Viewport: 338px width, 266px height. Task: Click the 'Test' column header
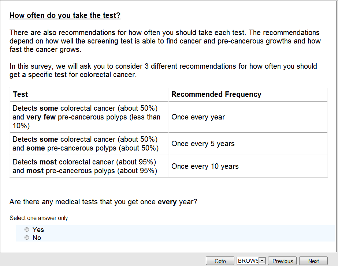(x=21, y=94)
